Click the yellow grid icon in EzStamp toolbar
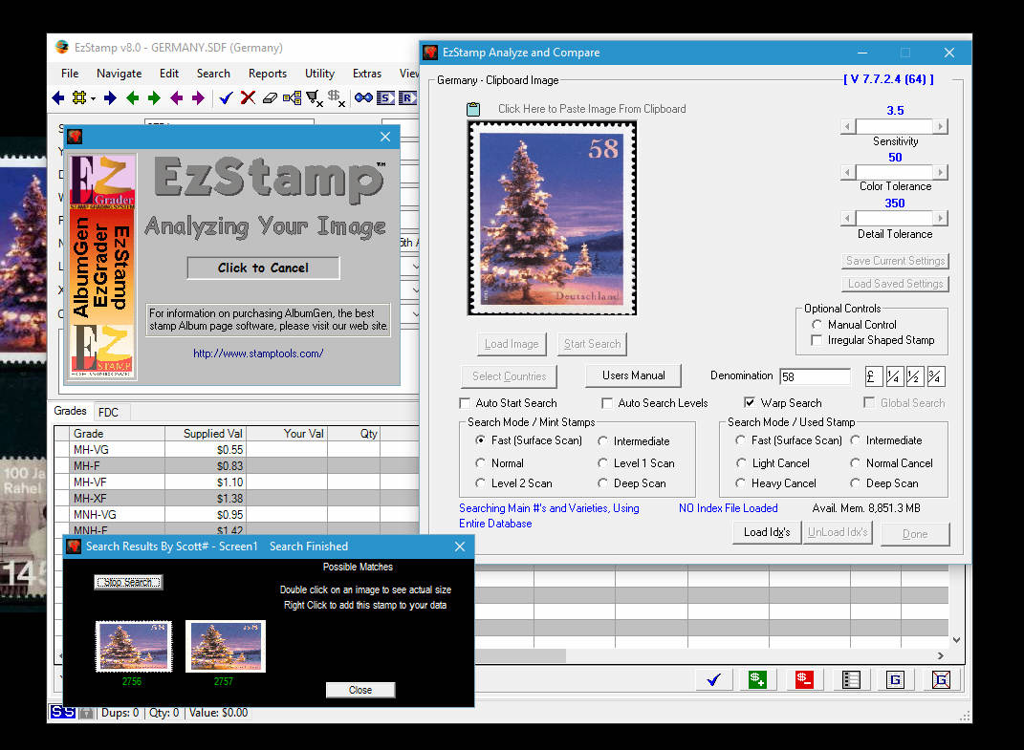Viewport: 1024px width, 750px height. 79,97
